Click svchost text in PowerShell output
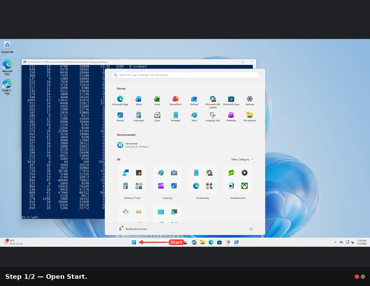This screenshot has height=286, width=370. [x=140, y=66]
